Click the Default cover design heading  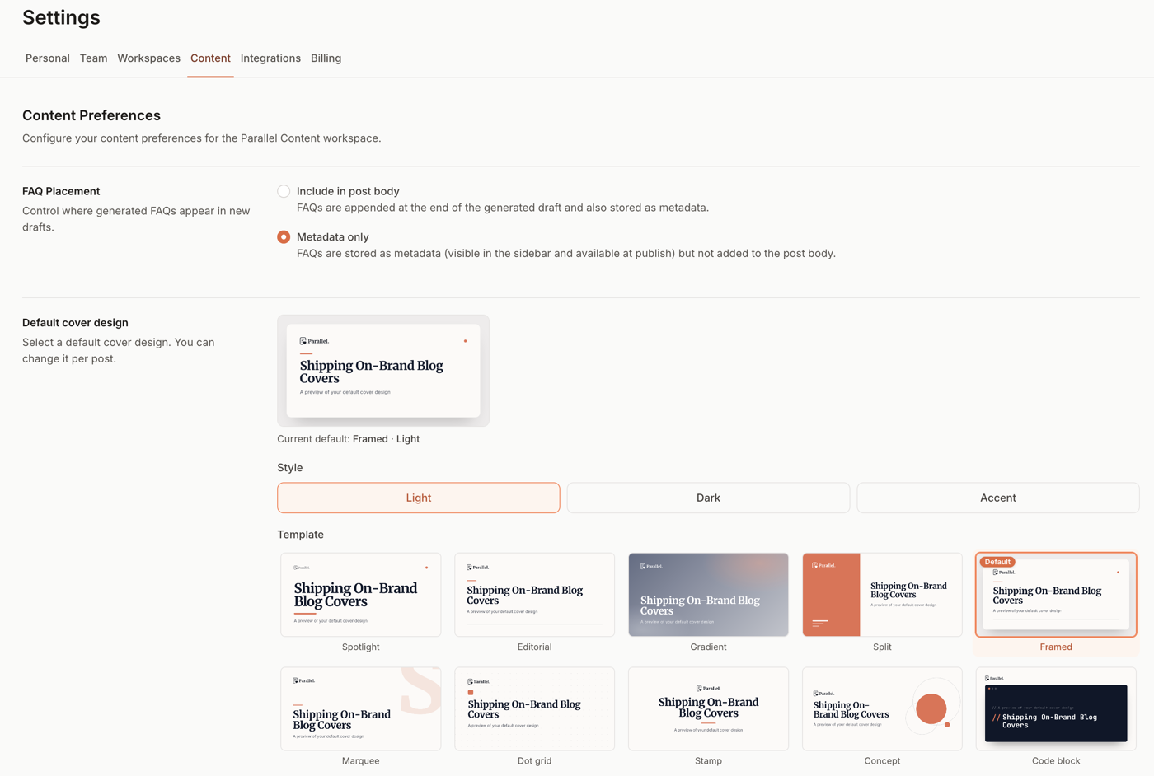pyautogui.click(x=75, y=323)
